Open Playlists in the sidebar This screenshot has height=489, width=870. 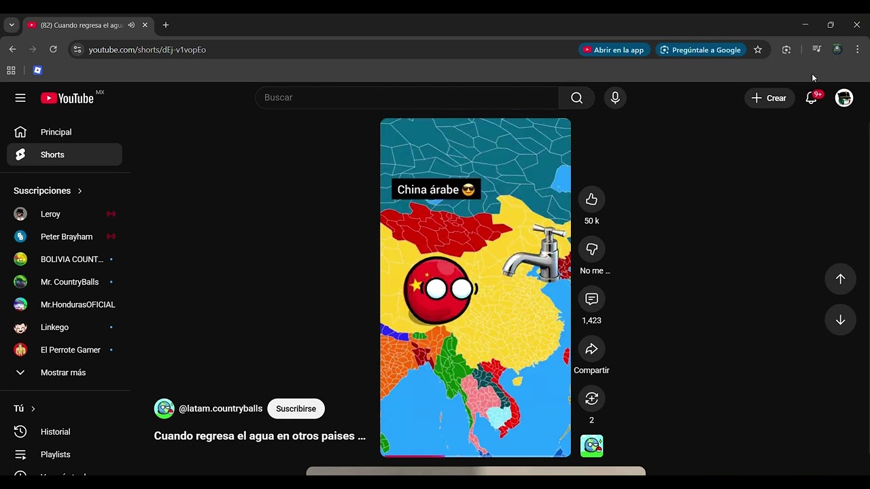[65, 454]
